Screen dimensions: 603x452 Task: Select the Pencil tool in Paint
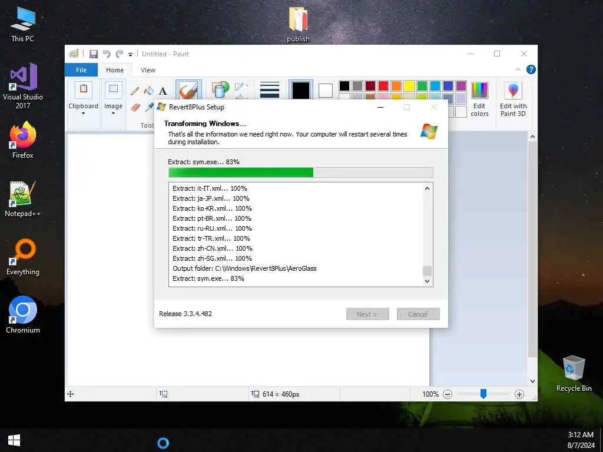(x=135, y=91)
